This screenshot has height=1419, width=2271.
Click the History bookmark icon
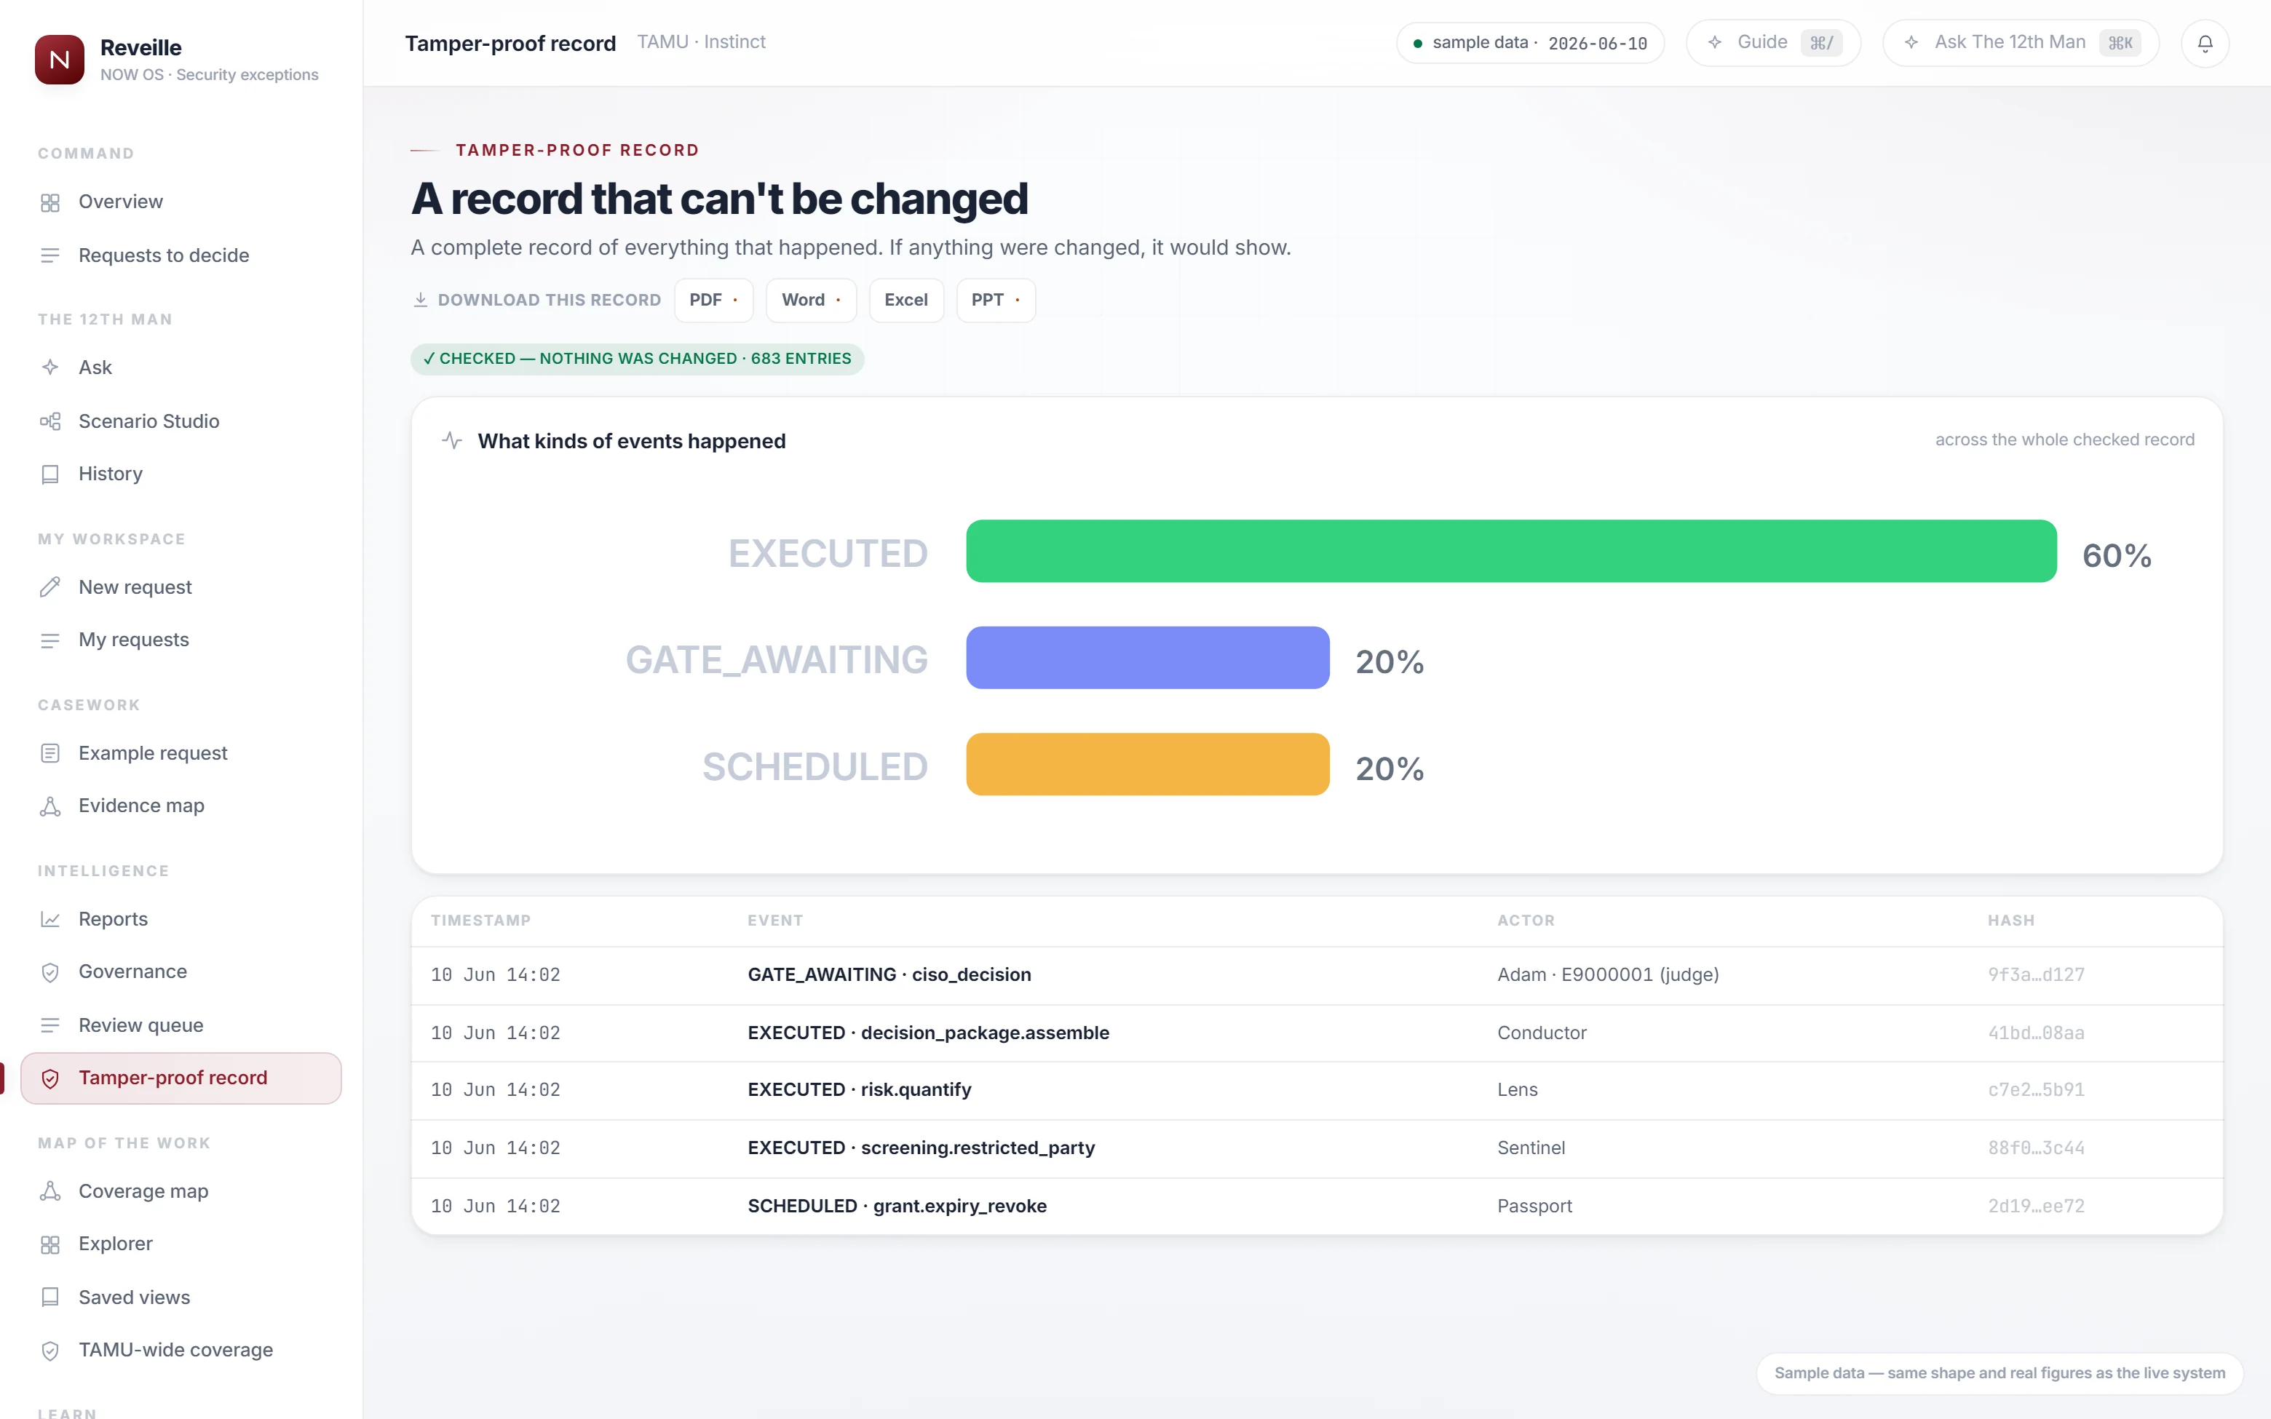[51, 474]
